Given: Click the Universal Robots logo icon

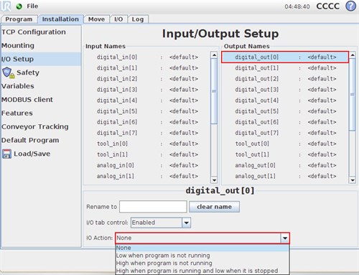Looking at the screenshot, I should [6, 6].
